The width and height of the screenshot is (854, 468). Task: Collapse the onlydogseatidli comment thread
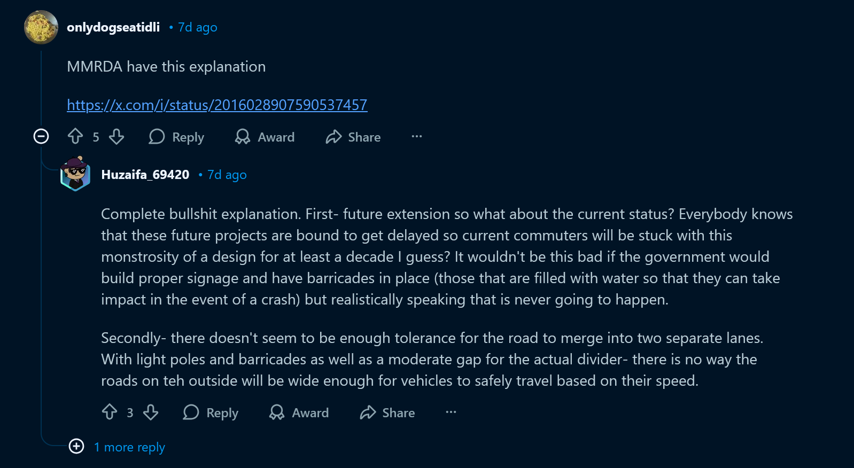coord(41,137)
